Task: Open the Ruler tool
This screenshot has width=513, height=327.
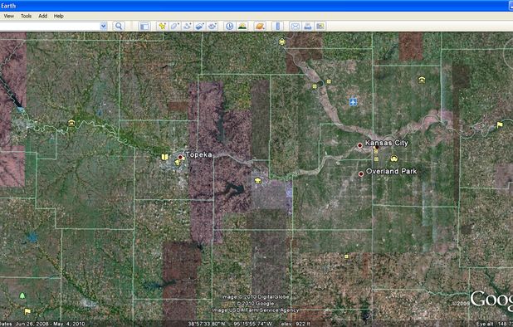Action: click(x=277, y=27)
